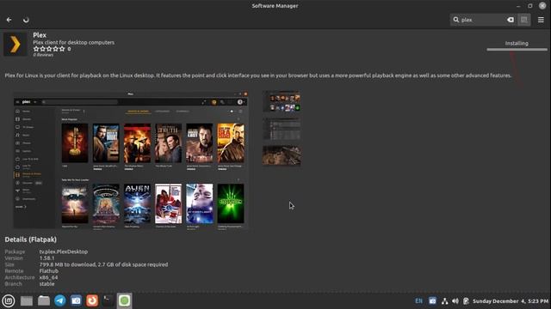Image resolution: width=551 pixels, height=309 pixels.
Task: Minimize the Software Manager window
Action: click(x=518, y=6)
